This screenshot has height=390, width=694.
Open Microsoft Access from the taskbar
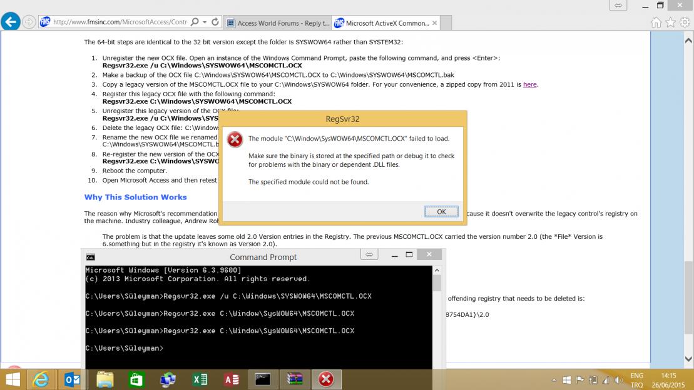click(x=232, y=379)
